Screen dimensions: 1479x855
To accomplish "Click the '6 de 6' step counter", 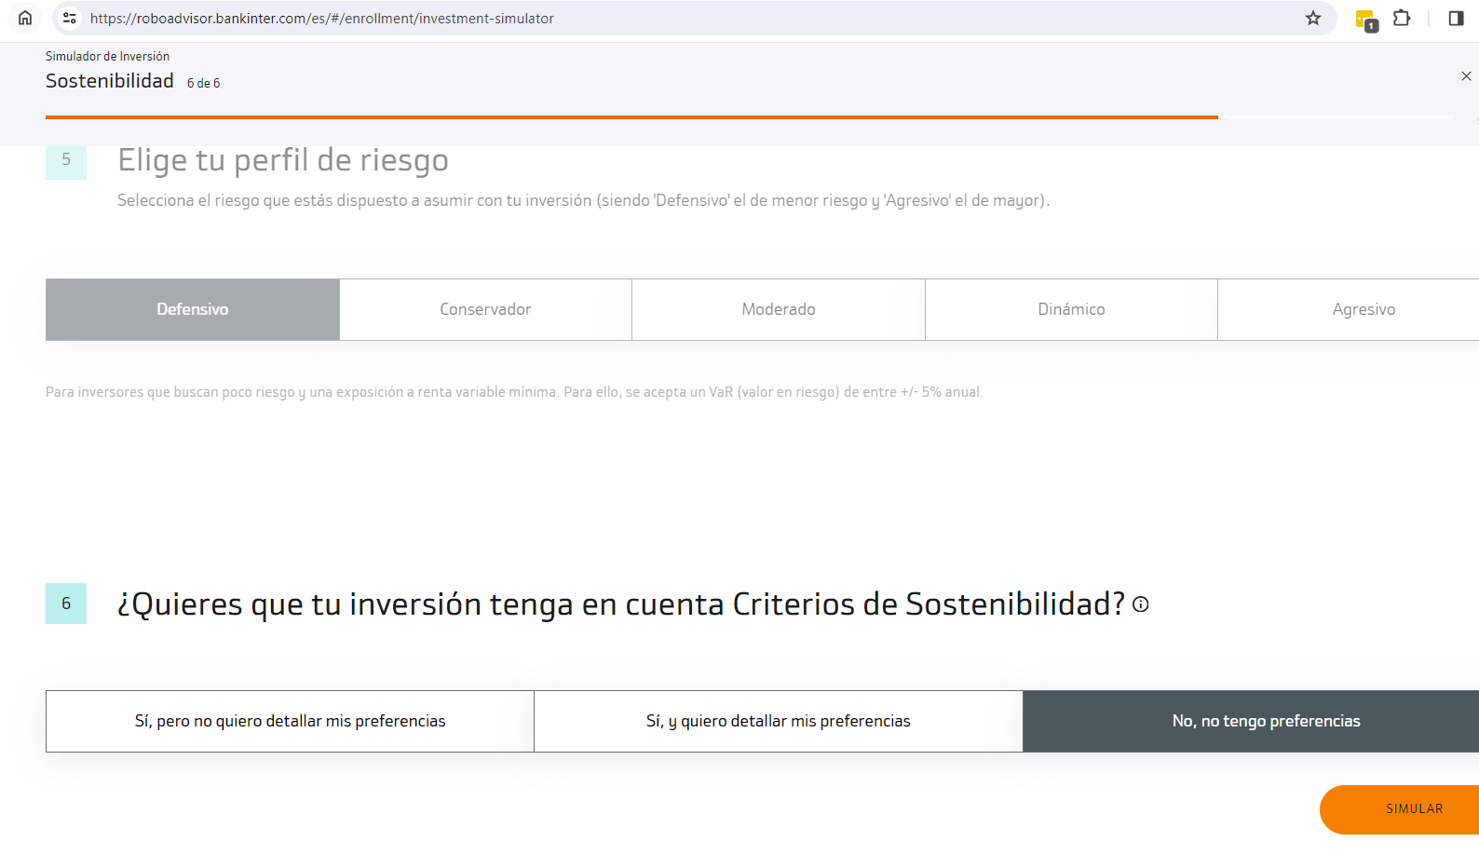I will [204, 83].
